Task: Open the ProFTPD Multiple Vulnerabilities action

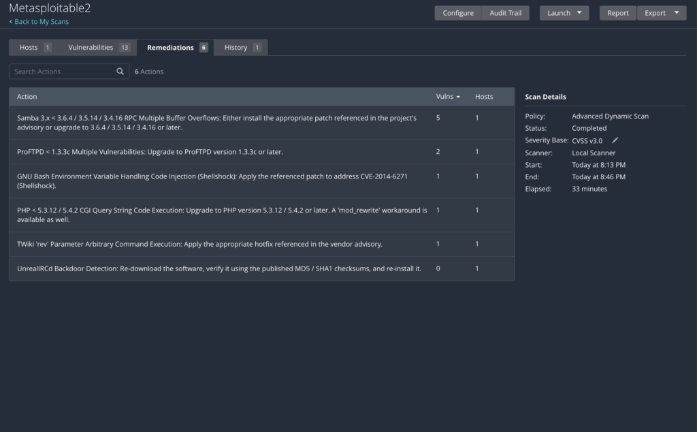Action: click(262, 152)
